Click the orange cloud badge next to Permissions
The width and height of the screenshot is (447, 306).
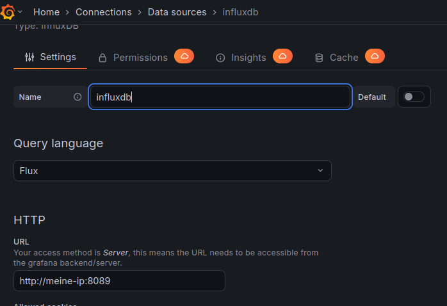pos(184,57)
